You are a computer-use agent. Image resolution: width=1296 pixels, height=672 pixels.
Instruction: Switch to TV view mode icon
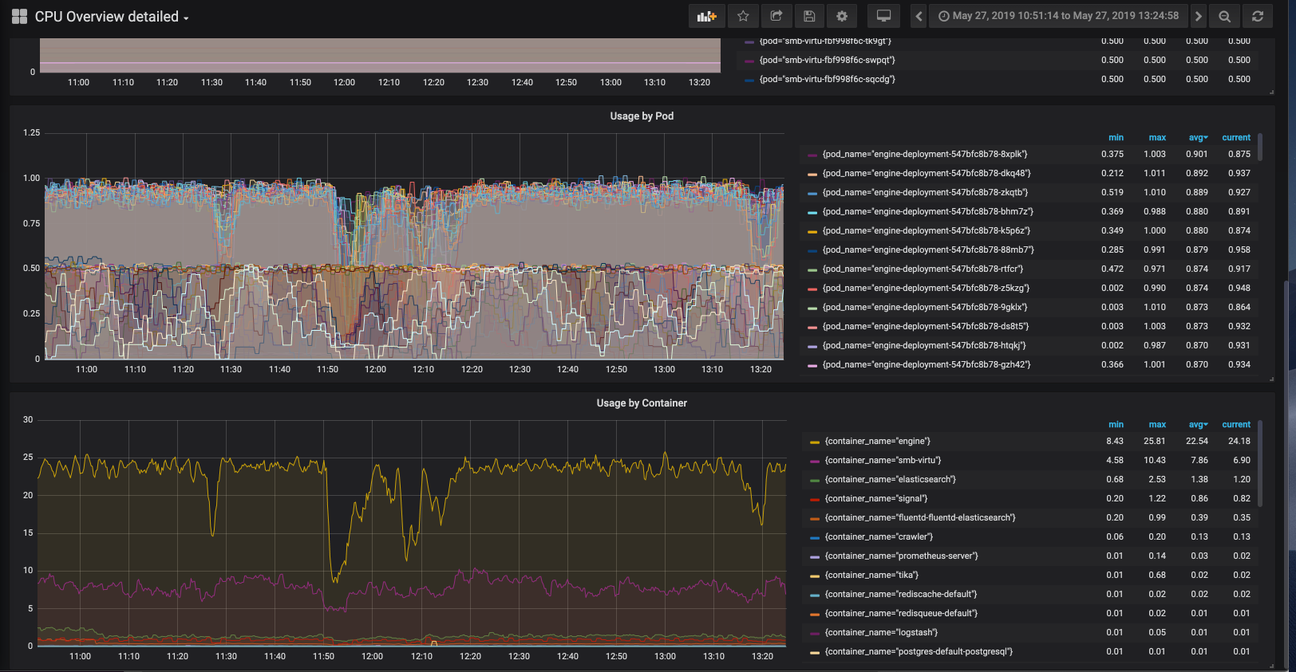883,16
